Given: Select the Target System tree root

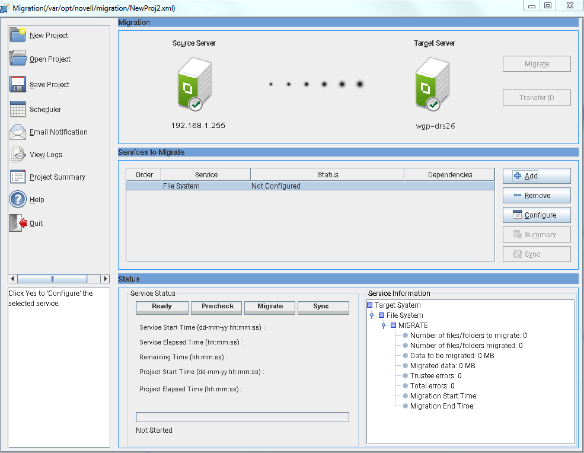Looking at the screenshot, I should tap(397, 305).
